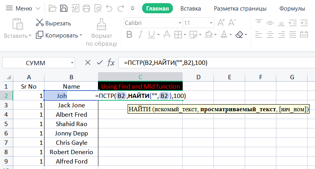This screenshot has height=169, width=315.
Task: Open the Вставка tab
Action: [x=190, y=9]
